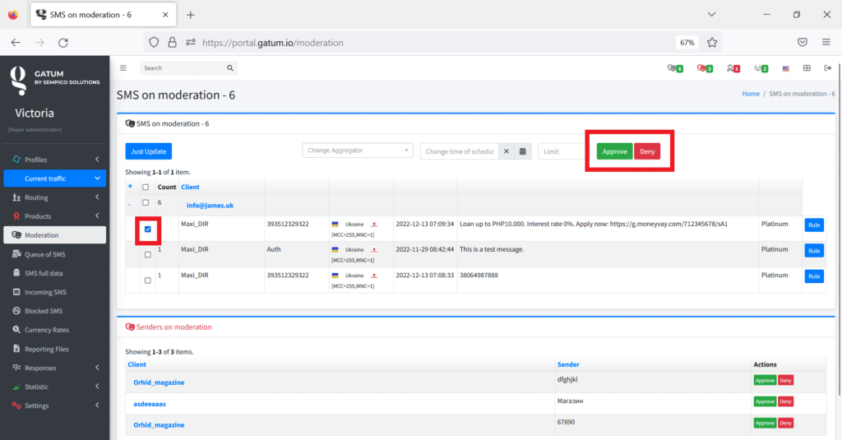The height and width of the screenshot is (440, 842).
Task: Expand the Responses sidebar menu
Action: [x=55, y=368]
